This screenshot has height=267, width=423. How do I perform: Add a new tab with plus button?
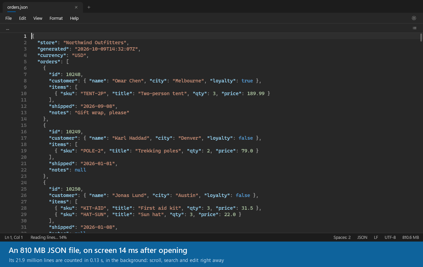tap(89, 7)
